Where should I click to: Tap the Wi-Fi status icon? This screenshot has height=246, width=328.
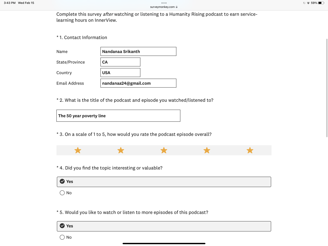pos(308,3)
